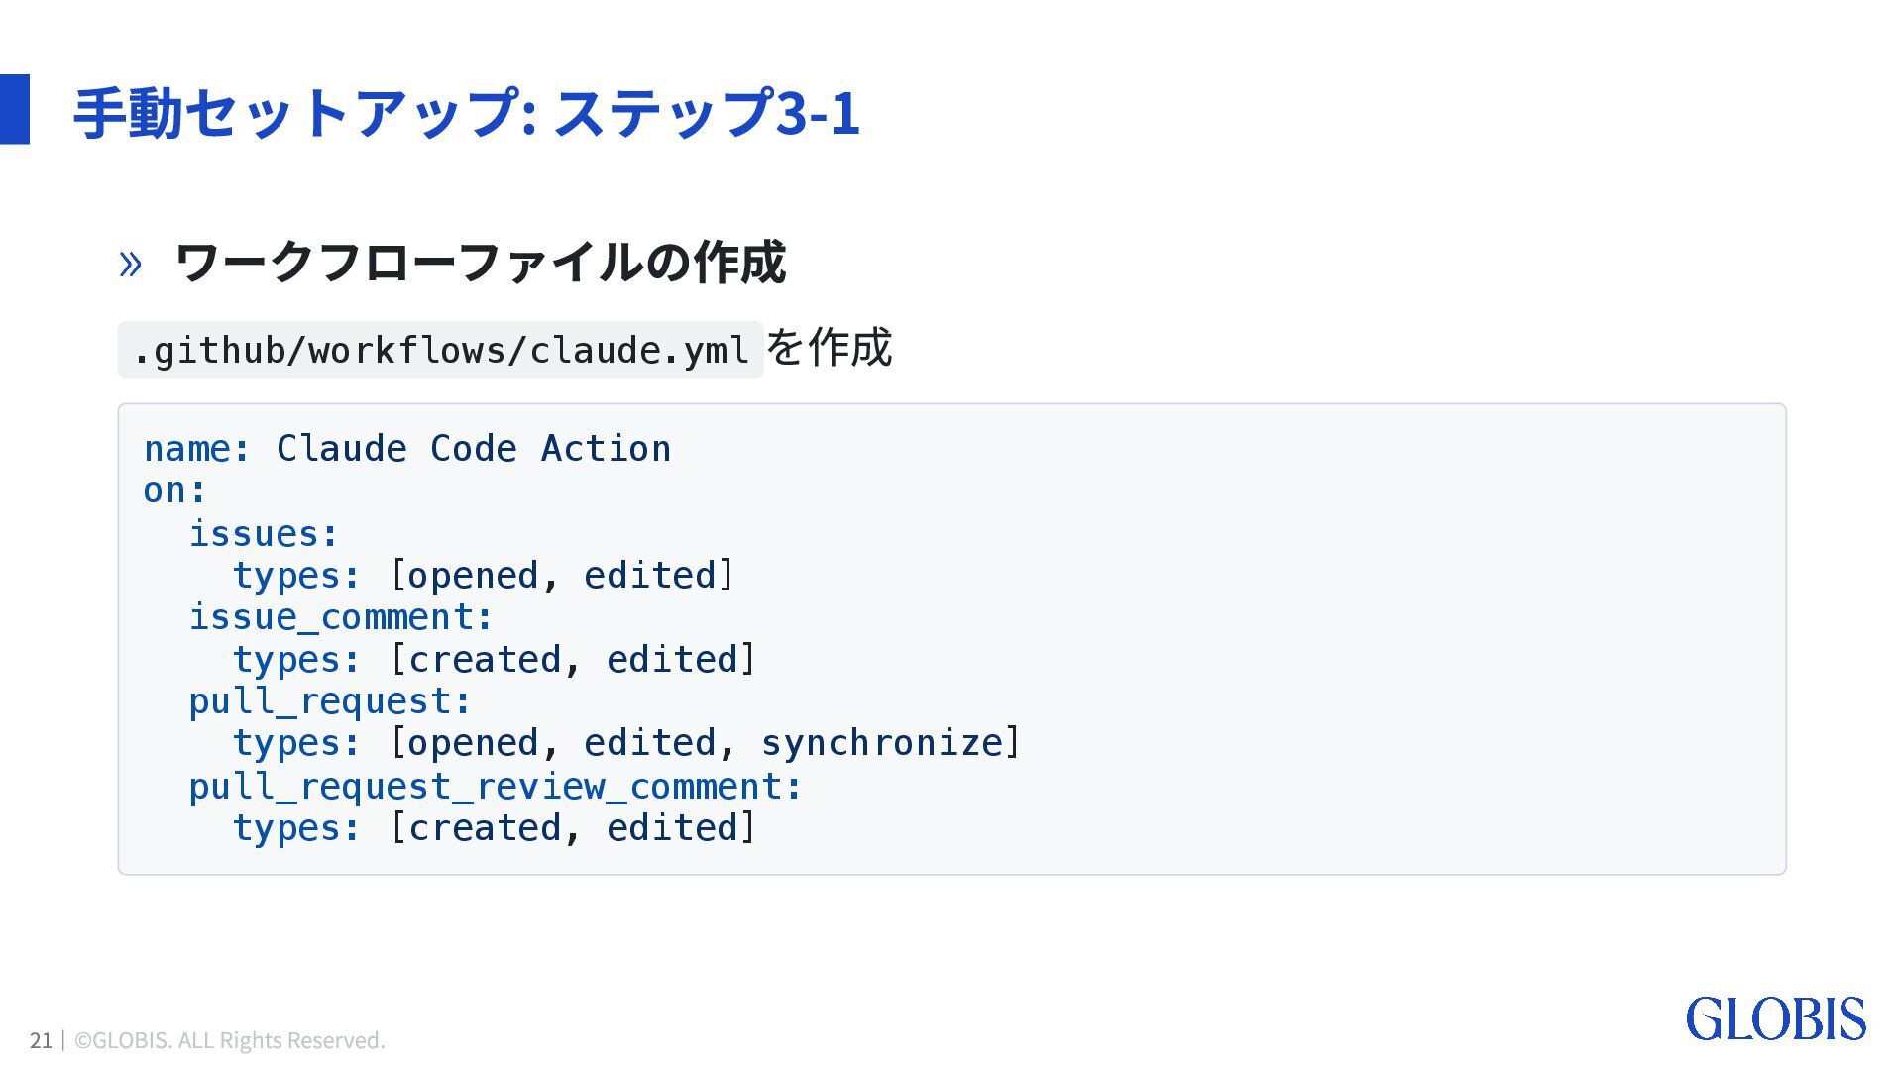Click the 'name: Claude Code Action' line
This screenshot has height=1070, width=1903.
(406, 449)
